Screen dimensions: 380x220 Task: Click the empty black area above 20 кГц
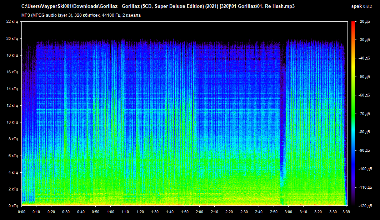(179, 30)
